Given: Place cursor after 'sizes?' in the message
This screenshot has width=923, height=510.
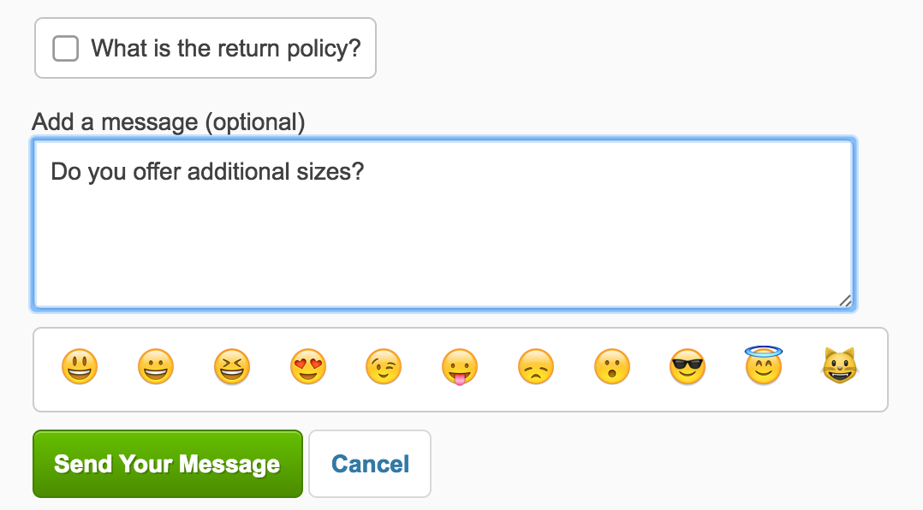Looking at the screenshot, I should [x=366, y=172].
